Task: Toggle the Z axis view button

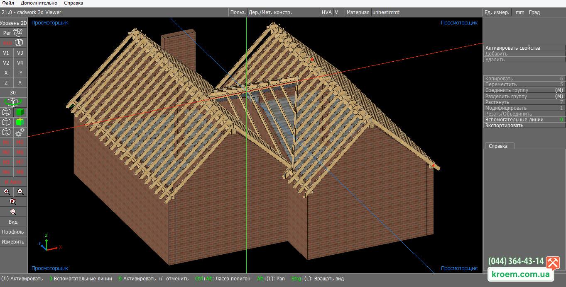Action: coord(6,82)
